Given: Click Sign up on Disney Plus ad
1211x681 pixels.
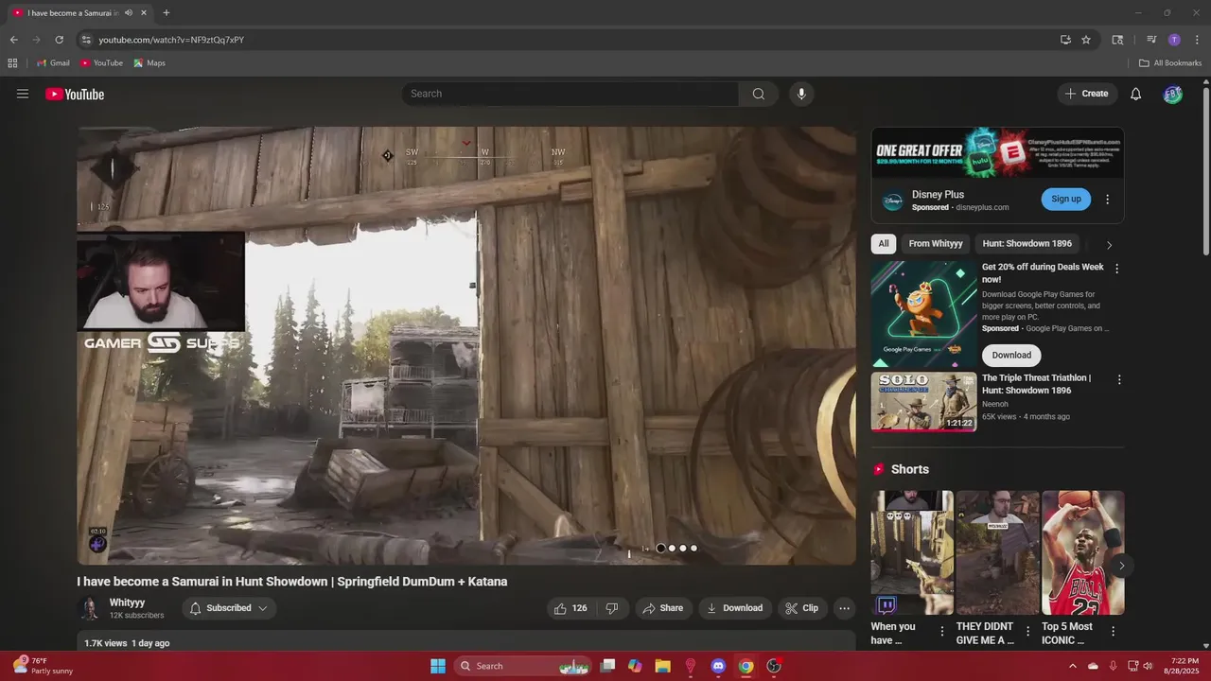Looking at the screenshot, I should tap(1065, 199).
